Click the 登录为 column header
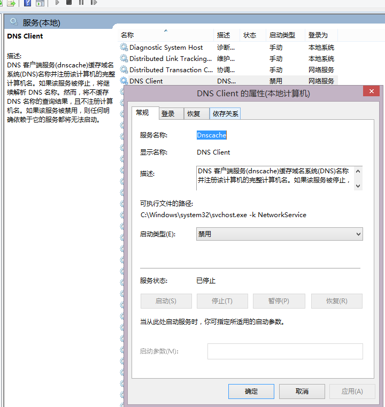385x407 pixels. click(321, 35)
